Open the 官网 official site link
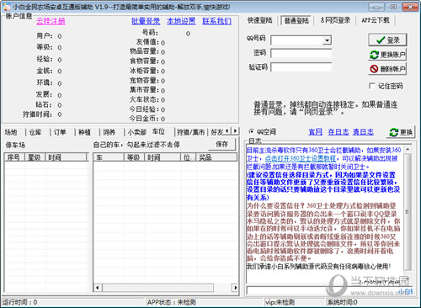 point(316,132)
